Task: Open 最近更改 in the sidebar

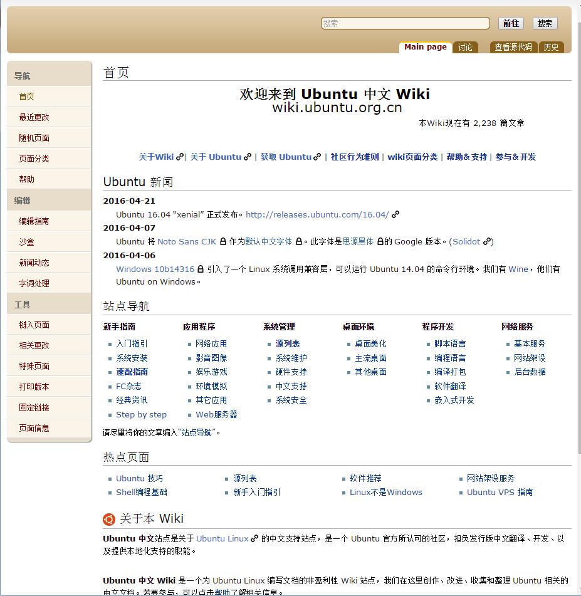Action: coord(34,117)
